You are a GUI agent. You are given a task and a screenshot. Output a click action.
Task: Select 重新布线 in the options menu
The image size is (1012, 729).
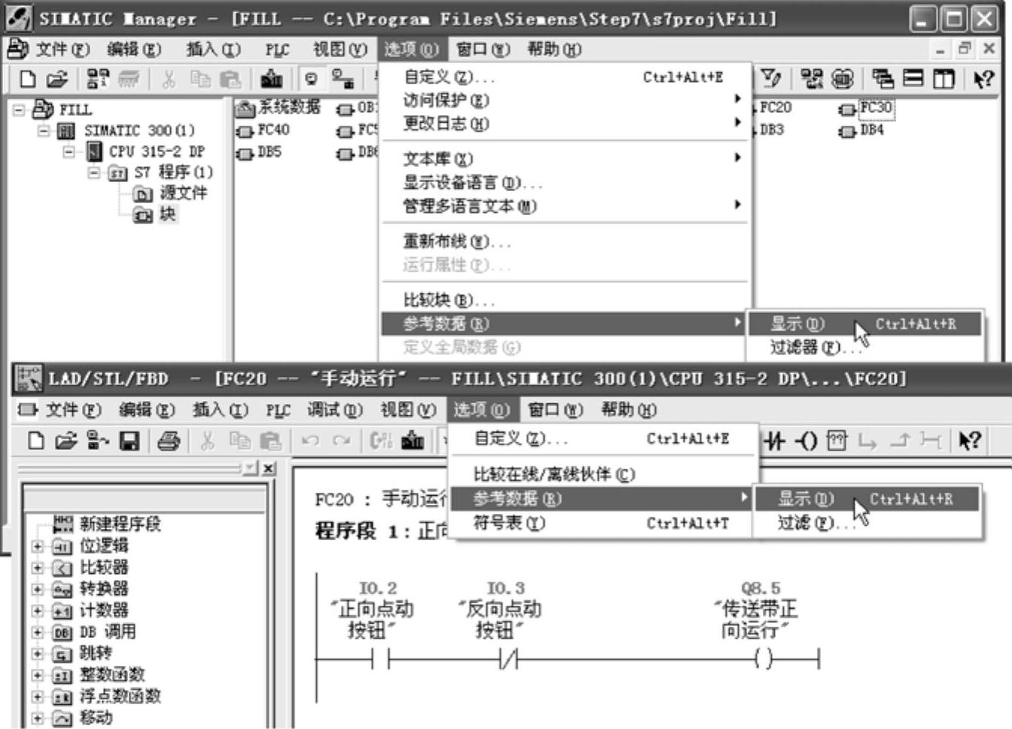click(x=564, y=241)
